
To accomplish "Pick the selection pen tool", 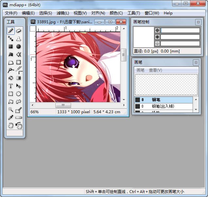I will pos(19,110).
